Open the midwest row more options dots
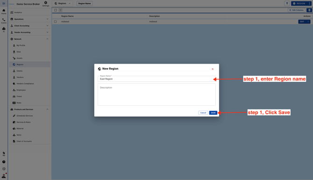This screenshot has width=313, height=180. pos(308,22)
